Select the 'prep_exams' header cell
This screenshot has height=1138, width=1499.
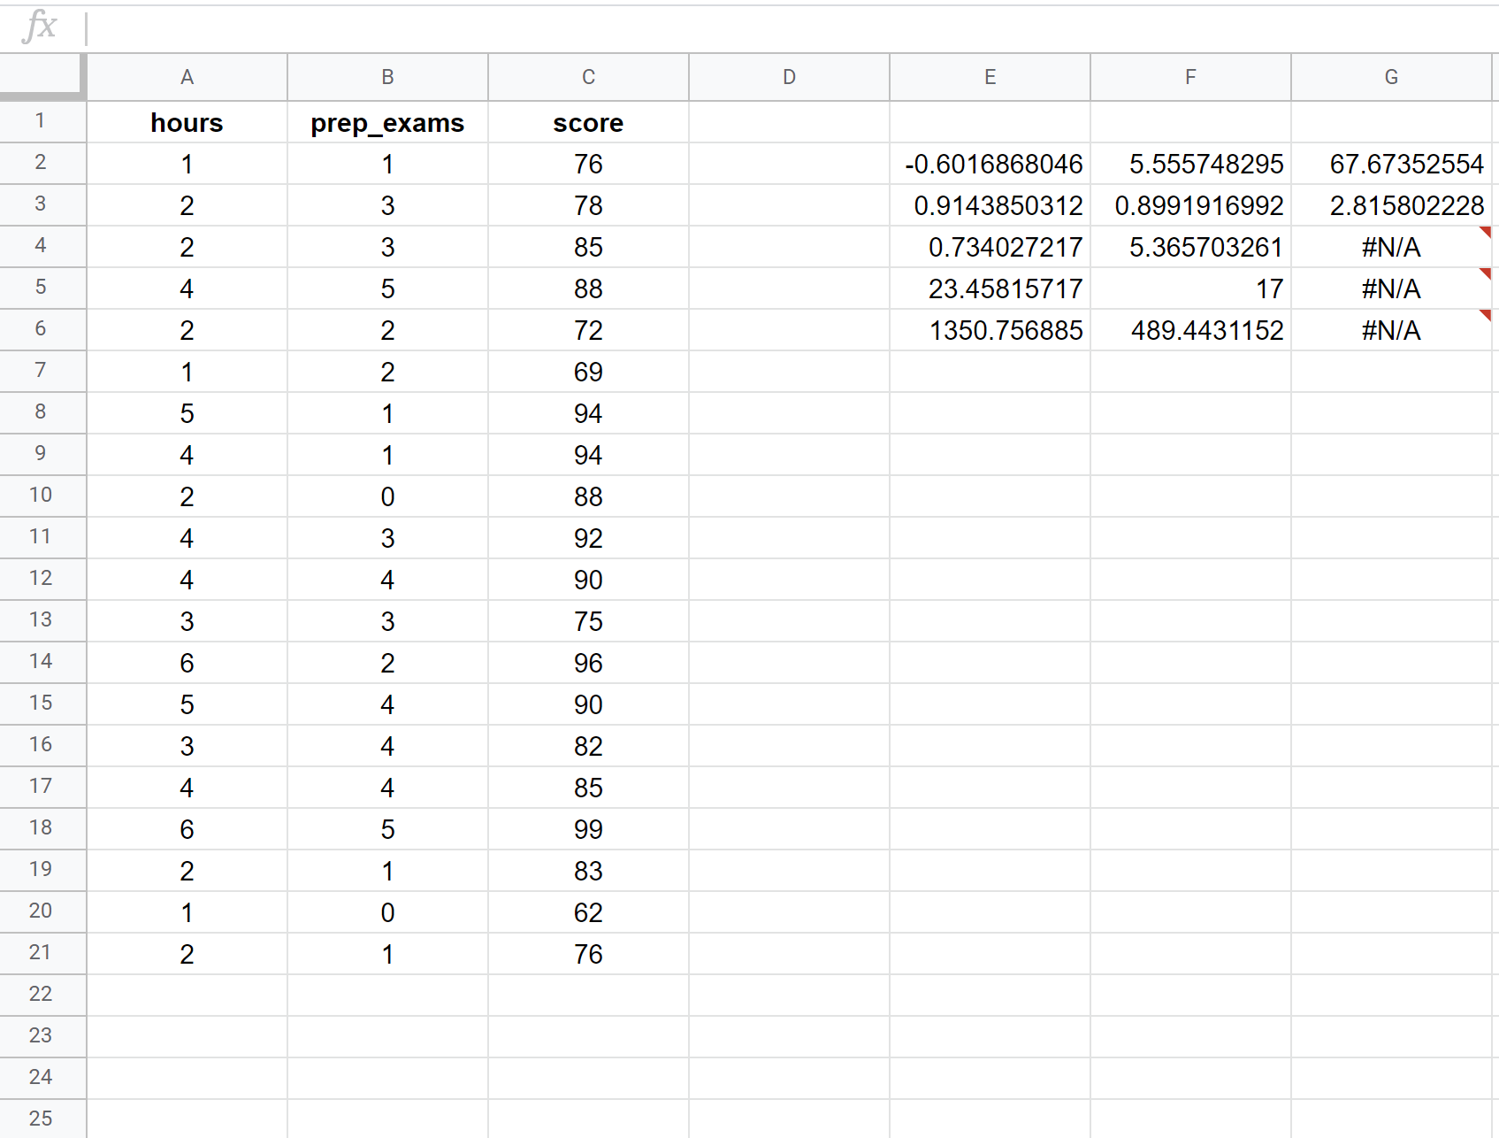click(x=387, y=122)
